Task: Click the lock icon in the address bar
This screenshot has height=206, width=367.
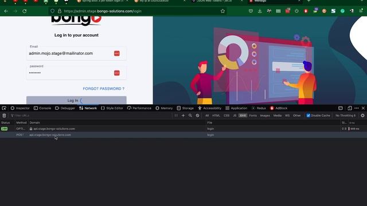Action: (60, 11)
